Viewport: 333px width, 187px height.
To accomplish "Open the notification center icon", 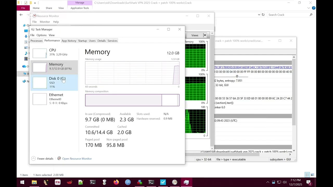I will (309, 182).
